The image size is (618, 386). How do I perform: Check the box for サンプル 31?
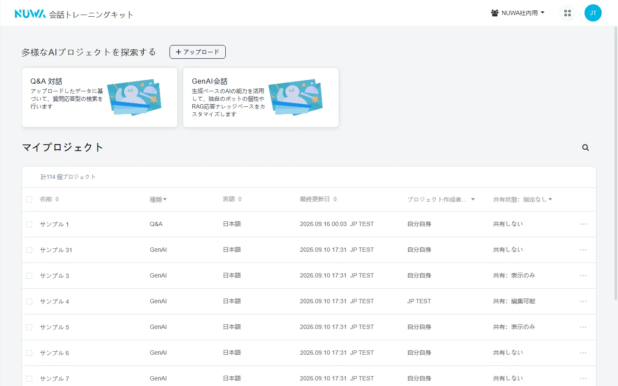(x=29, y=250)
